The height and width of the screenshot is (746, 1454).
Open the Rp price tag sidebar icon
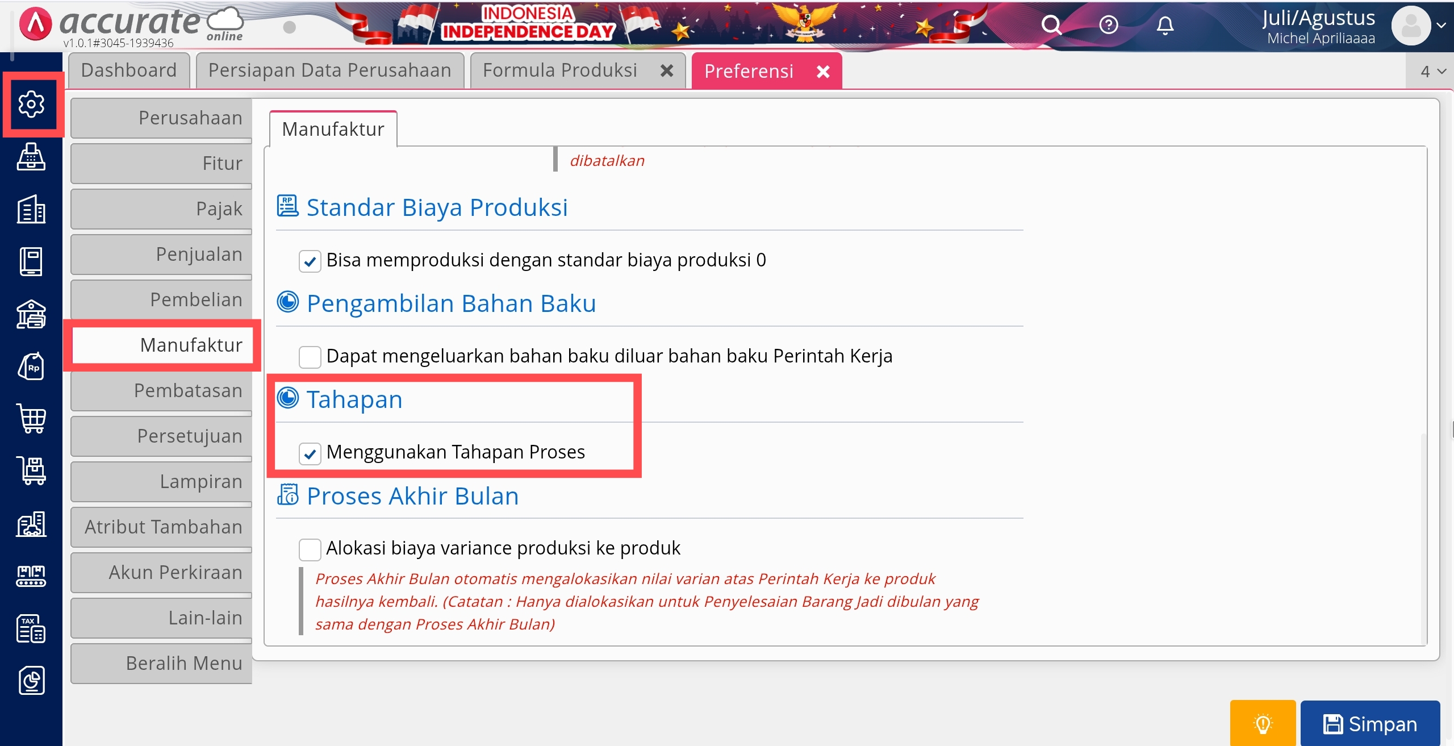[31, 366]
